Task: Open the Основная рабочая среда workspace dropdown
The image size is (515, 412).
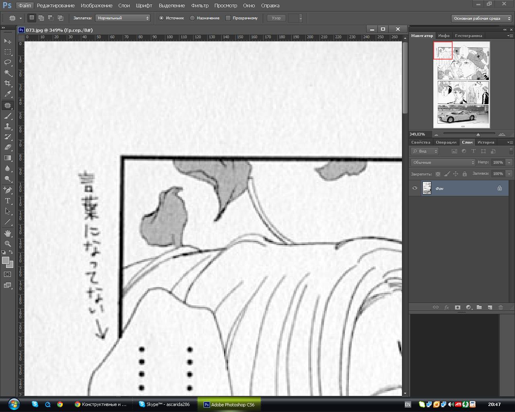Action: coord(481,19)
